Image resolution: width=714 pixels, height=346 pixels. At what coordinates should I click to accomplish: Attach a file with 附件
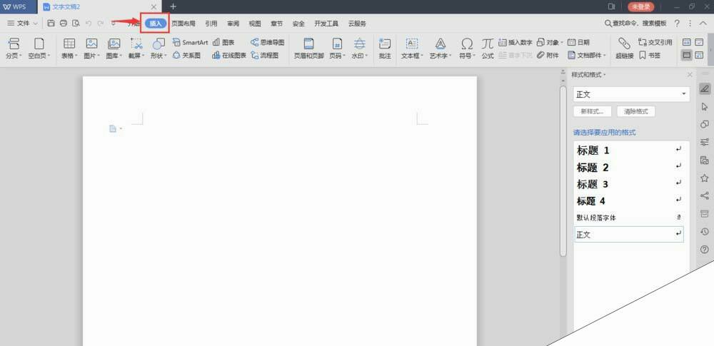tap(548, 56)
